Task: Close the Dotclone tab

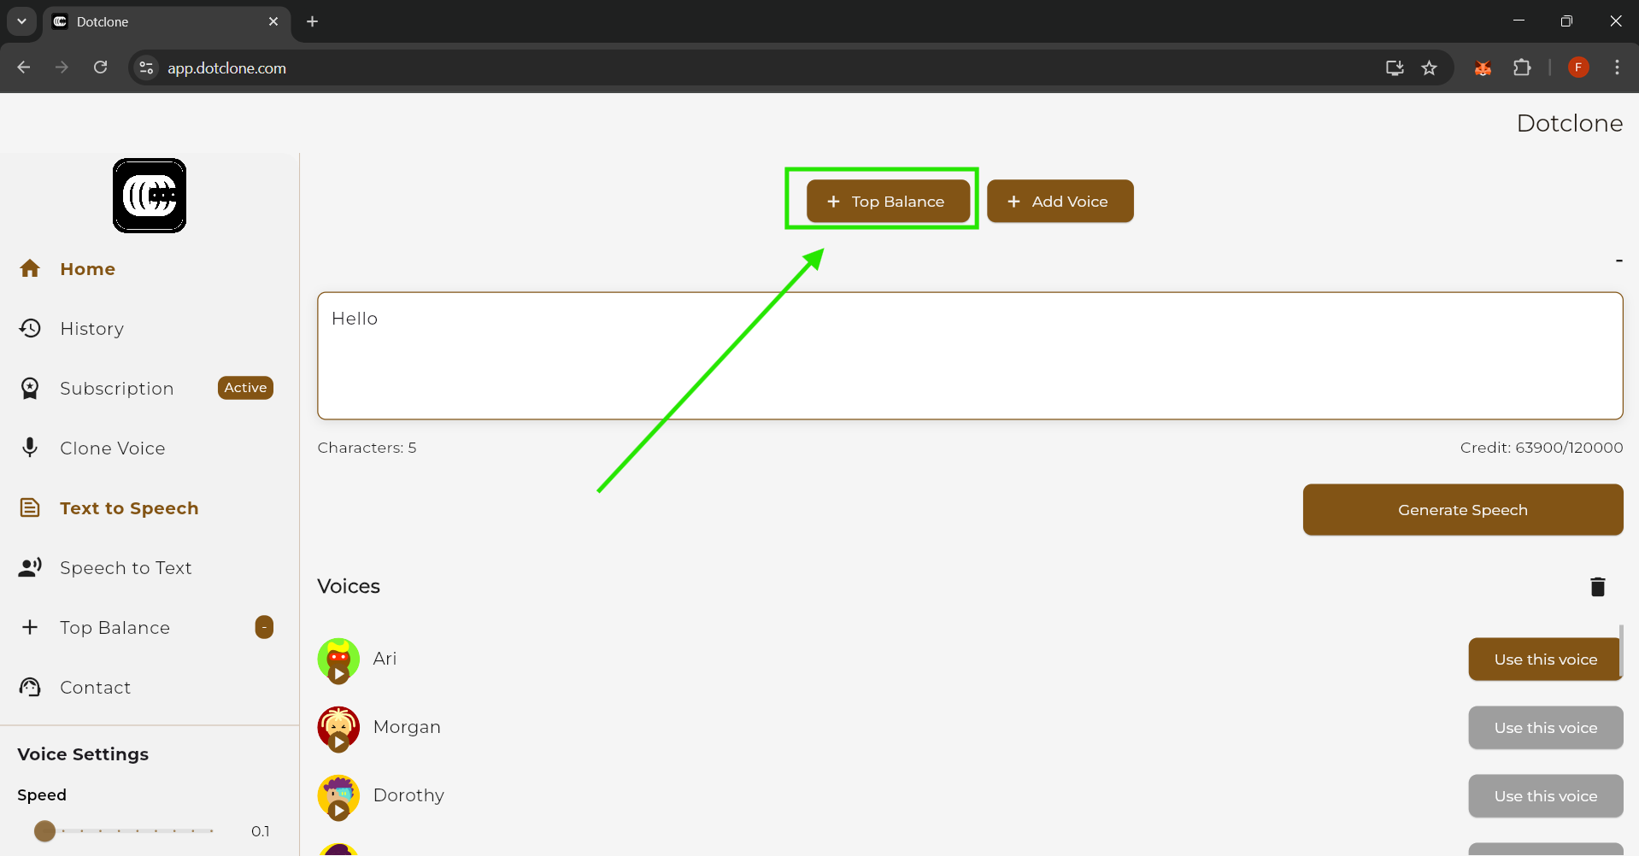Action: (x=273, y=21)
